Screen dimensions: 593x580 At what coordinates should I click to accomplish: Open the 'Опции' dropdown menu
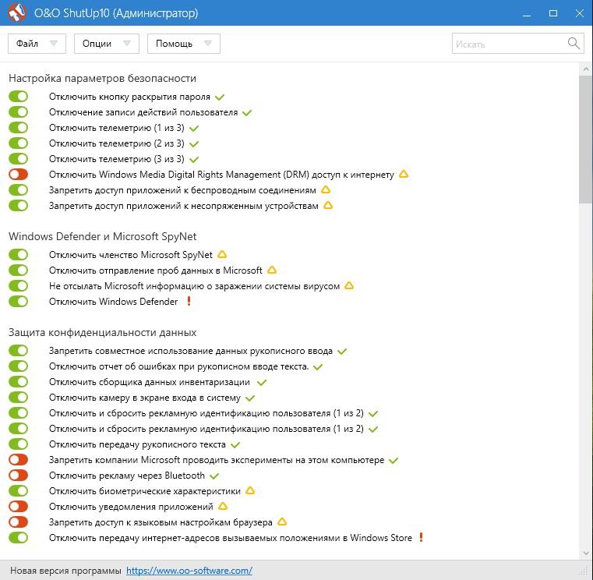click(x=107, y=44)
